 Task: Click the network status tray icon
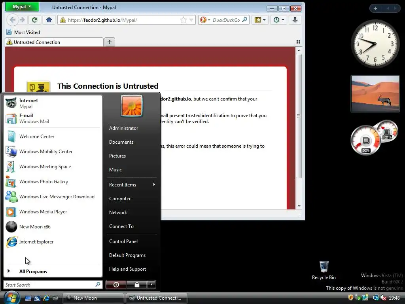click(x=376, y=298)
